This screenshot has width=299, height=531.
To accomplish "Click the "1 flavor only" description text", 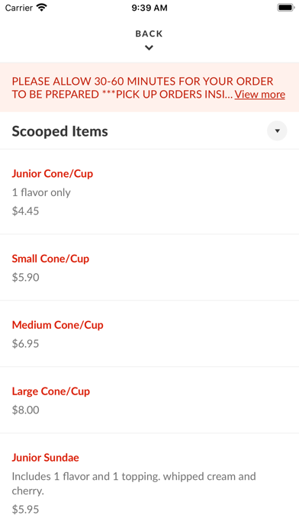I will [x=41, y=192].
